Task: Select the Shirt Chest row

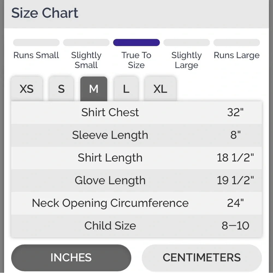Action: coord(136,112)
